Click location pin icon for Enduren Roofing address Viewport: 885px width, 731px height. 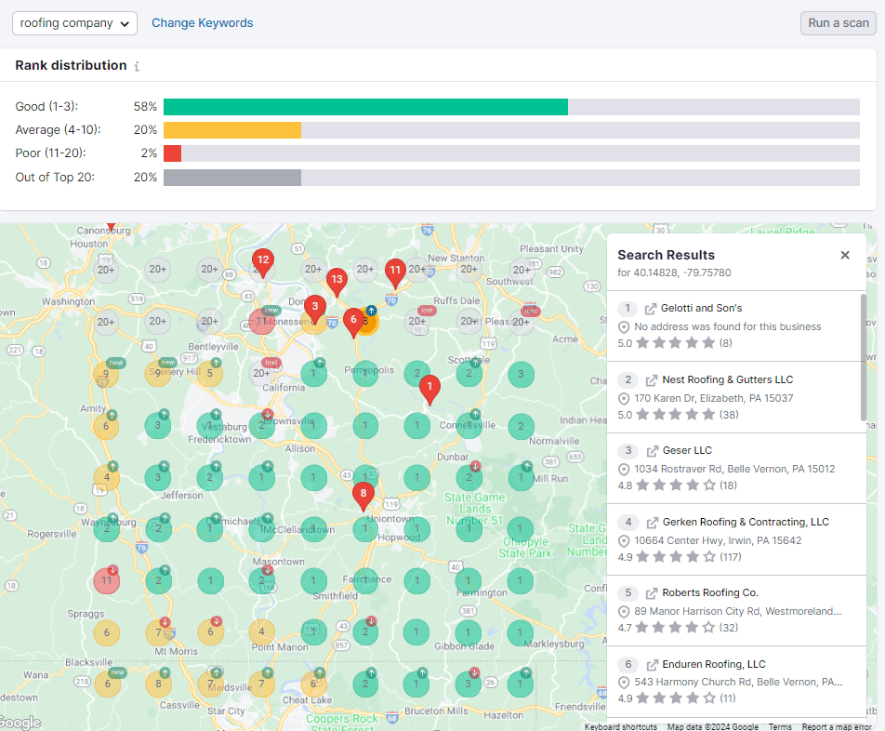[x=624, y=683]
